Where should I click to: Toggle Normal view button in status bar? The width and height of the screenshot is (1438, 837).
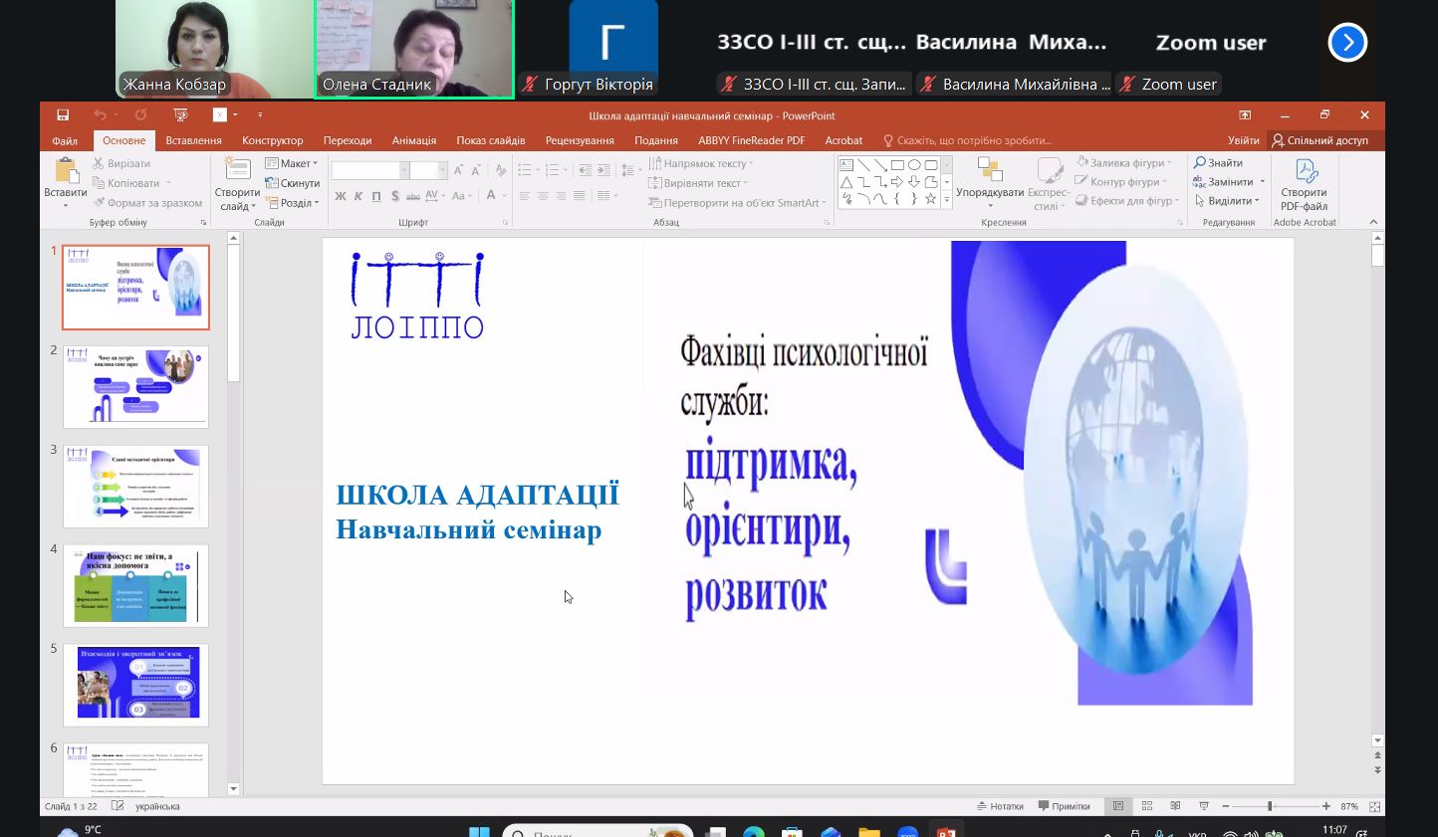pyautogui.click(x=1118, y=806)
